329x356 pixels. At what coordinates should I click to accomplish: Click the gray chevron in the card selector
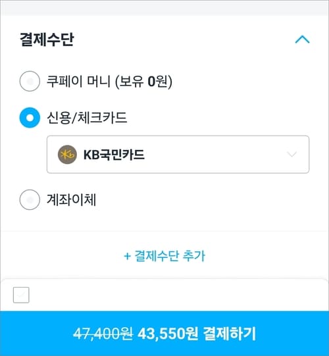pos(291,155)
